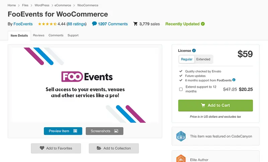Click Add to Favorites button
This screenshot has height=162, width=268.
point(56,148)
